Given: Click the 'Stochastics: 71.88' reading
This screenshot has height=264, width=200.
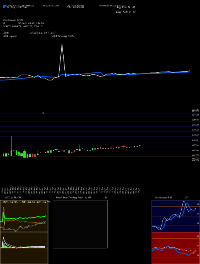Looking at the screenshot, I should [13, 20].
